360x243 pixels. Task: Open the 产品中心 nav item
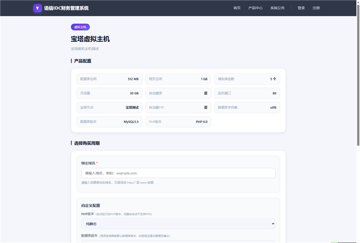pyautogui.click(x=255, y=8)
